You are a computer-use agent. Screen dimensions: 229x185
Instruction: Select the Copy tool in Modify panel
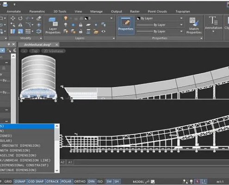[13, 25]
